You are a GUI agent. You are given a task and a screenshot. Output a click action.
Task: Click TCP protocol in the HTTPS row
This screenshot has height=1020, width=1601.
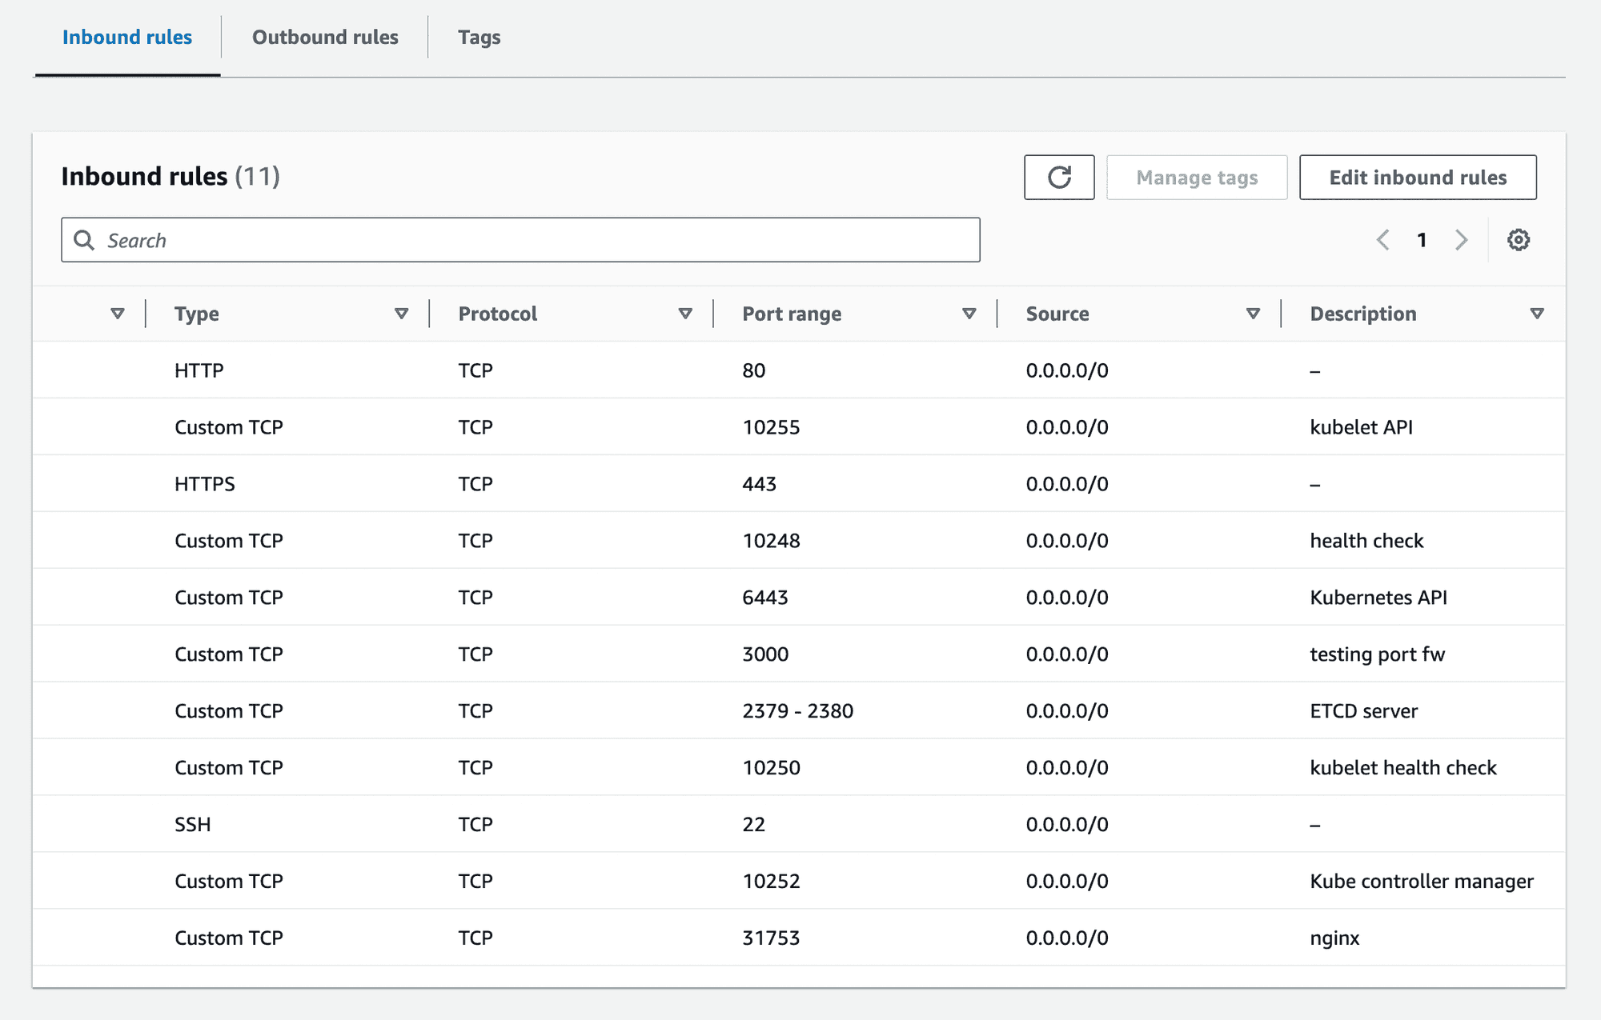[x=475, y=484]
